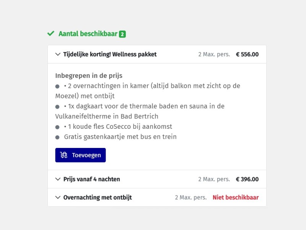This screenshot has width=306, height=230.
Task: Select the Wellness pakket row header
Action: coord(110,54)
